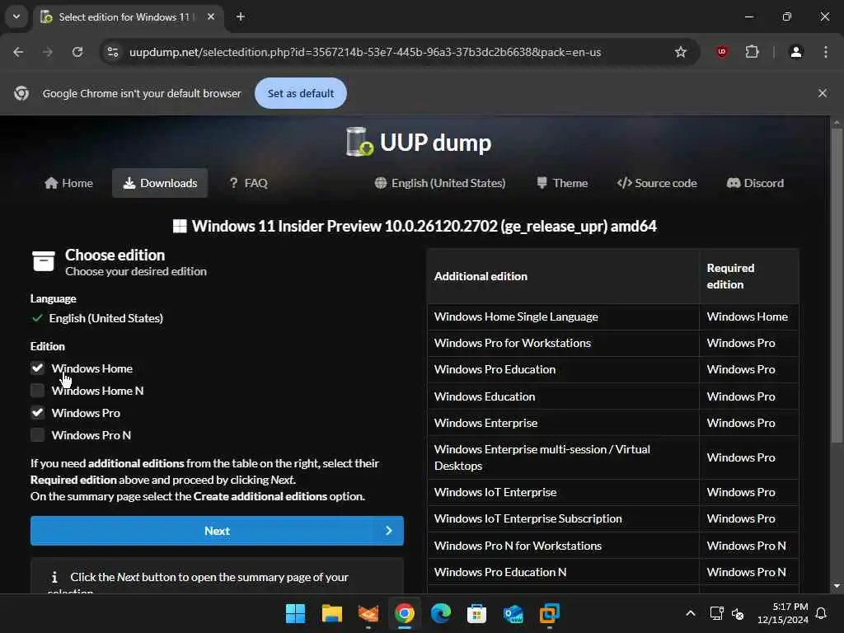
Task: Click the browser forward arrow
Action: (48, 52)
